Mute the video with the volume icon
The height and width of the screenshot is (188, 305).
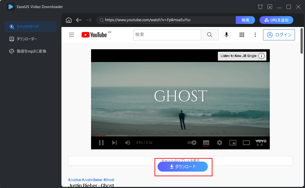point(128,142)
